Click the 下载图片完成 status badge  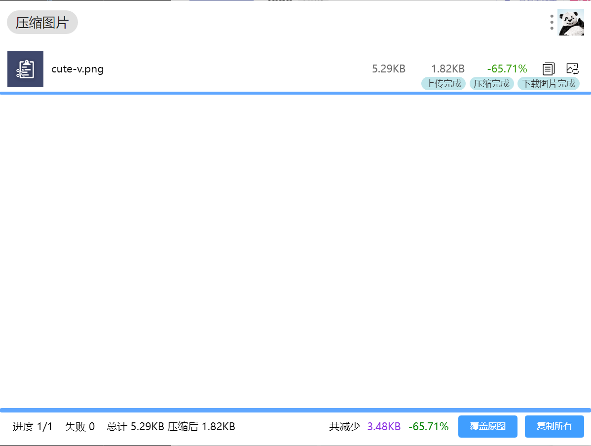pyautogui.click(x=548, y=84)
